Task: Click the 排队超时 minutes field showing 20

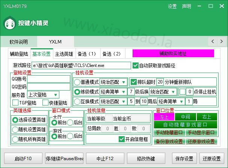Action: point(160,82)
